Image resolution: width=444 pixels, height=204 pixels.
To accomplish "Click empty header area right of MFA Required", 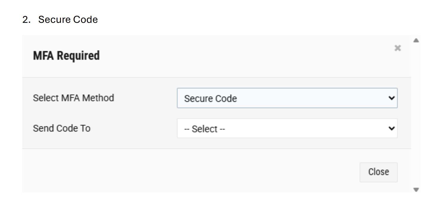I will [238, 56].
